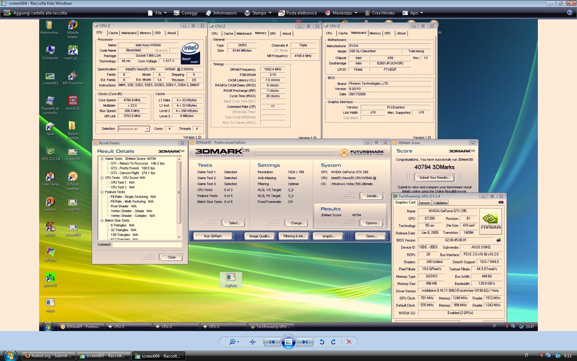Launch the prime95 desktop icon
577x361 pixels.
(x=50, y=280)
